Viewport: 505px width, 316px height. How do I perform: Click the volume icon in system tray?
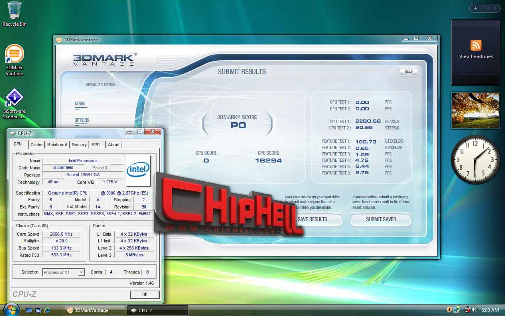pos(475,310)
